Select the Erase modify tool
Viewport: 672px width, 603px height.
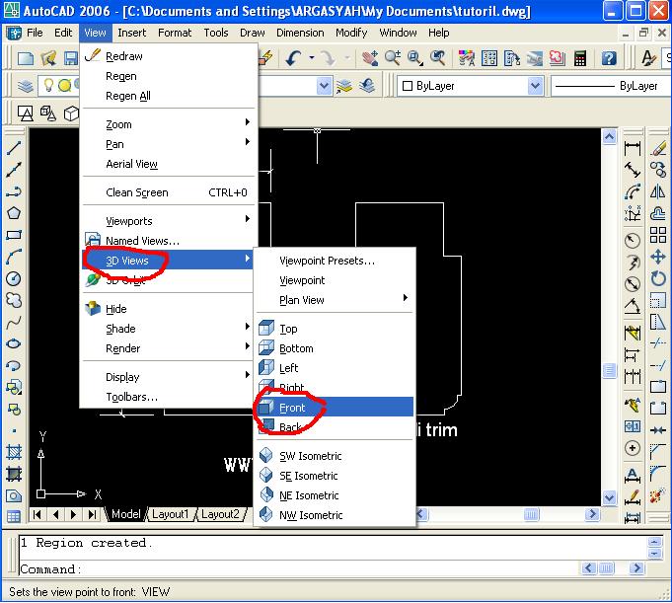click(658, 148)
